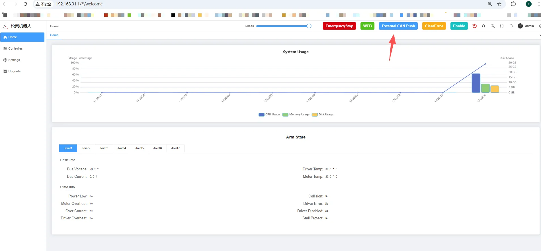
Task: Click the browser address bar URL
Action: [79, 4]
